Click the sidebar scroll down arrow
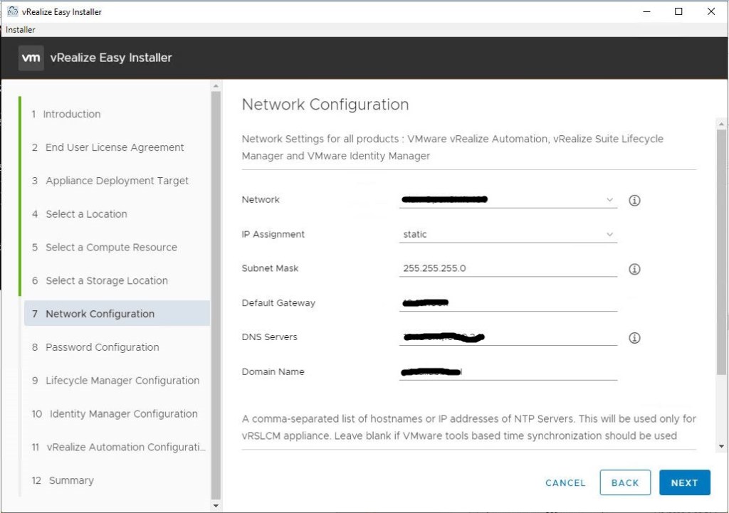The height and width of the screenshot is (513, 729). pos(216,505)
